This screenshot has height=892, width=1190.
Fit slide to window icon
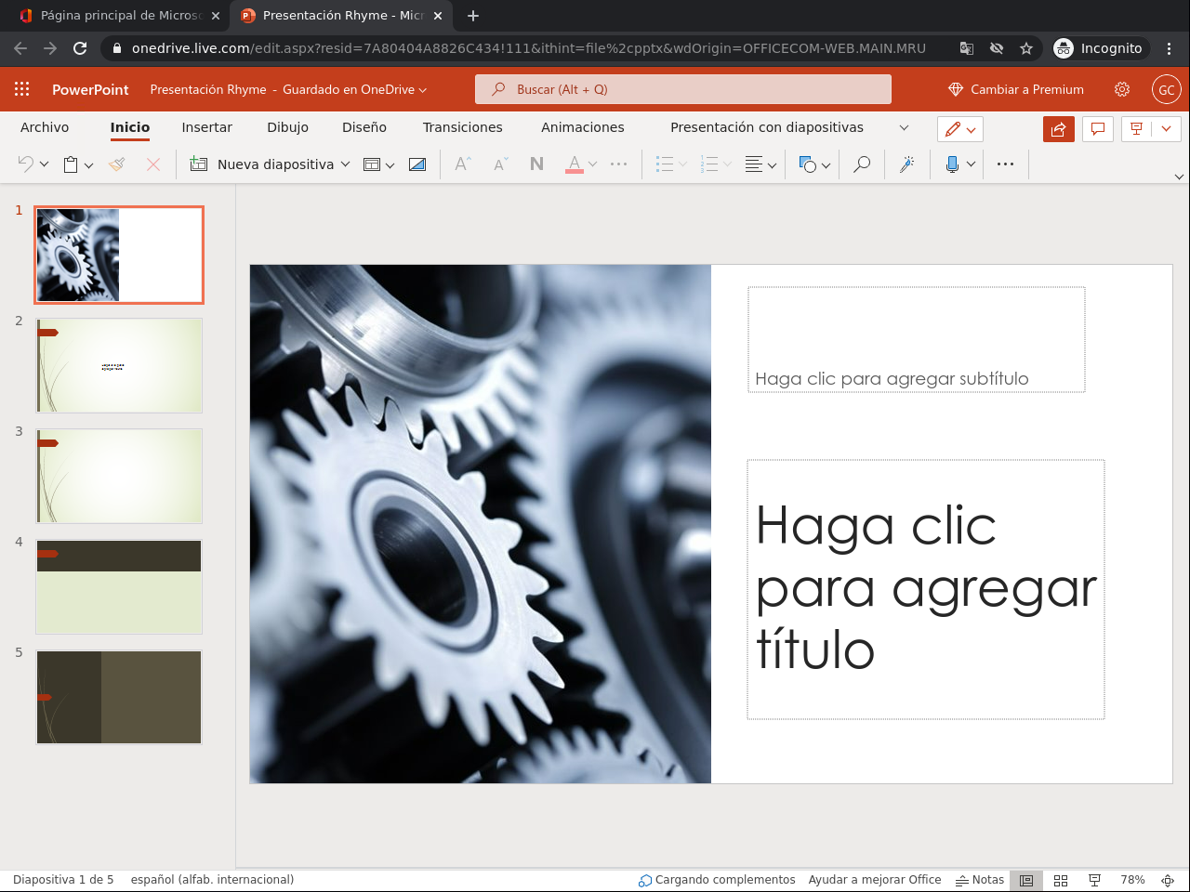coord(1168,880)
